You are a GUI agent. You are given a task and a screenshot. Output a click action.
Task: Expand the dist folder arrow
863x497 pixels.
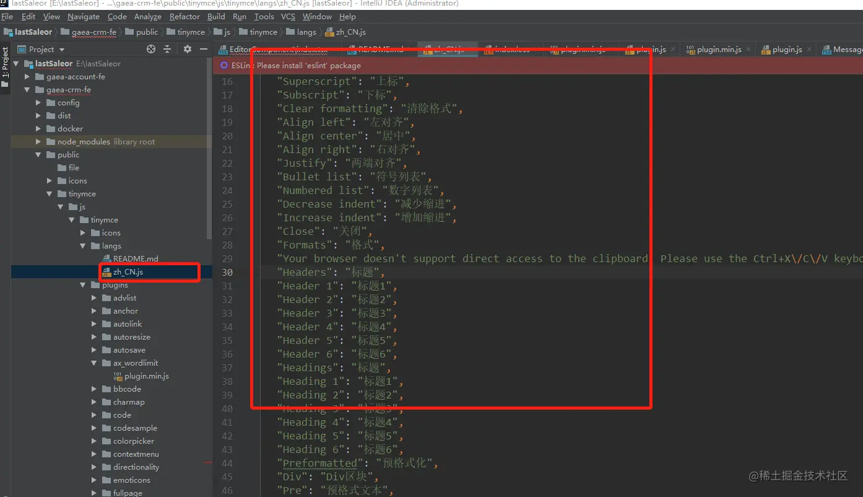(x=38, y=116)
